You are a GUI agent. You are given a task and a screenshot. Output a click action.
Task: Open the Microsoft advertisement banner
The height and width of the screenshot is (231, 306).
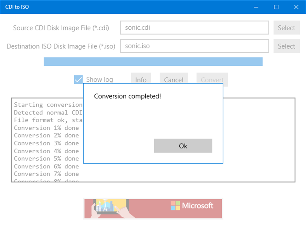click(x=153, y=209)
